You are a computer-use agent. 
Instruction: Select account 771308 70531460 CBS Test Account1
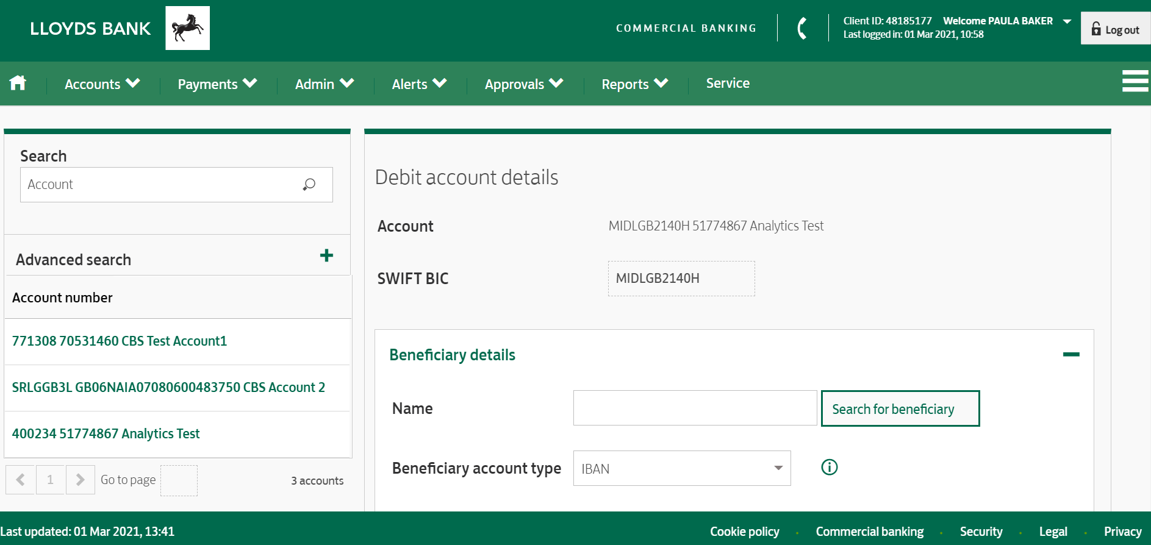120,341
